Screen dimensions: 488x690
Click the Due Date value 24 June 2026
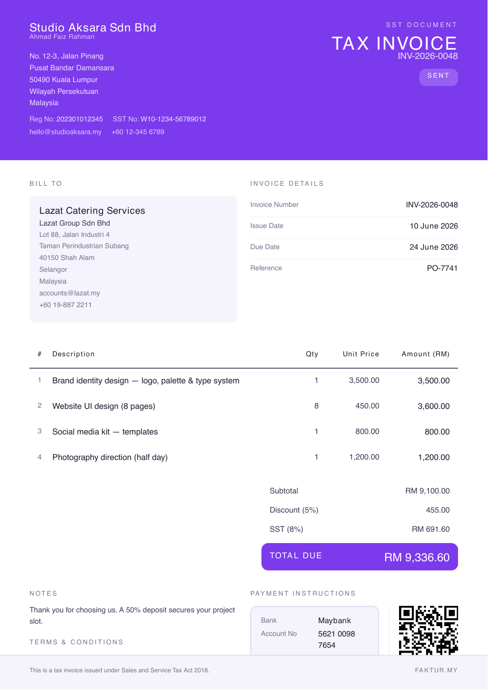point(434,247)
